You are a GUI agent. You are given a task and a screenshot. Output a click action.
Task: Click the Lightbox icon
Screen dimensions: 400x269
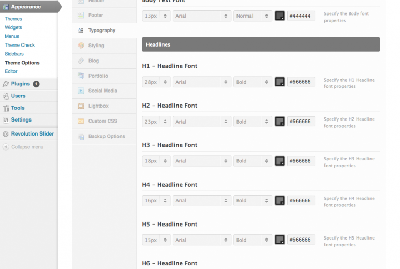pos(81,106)
